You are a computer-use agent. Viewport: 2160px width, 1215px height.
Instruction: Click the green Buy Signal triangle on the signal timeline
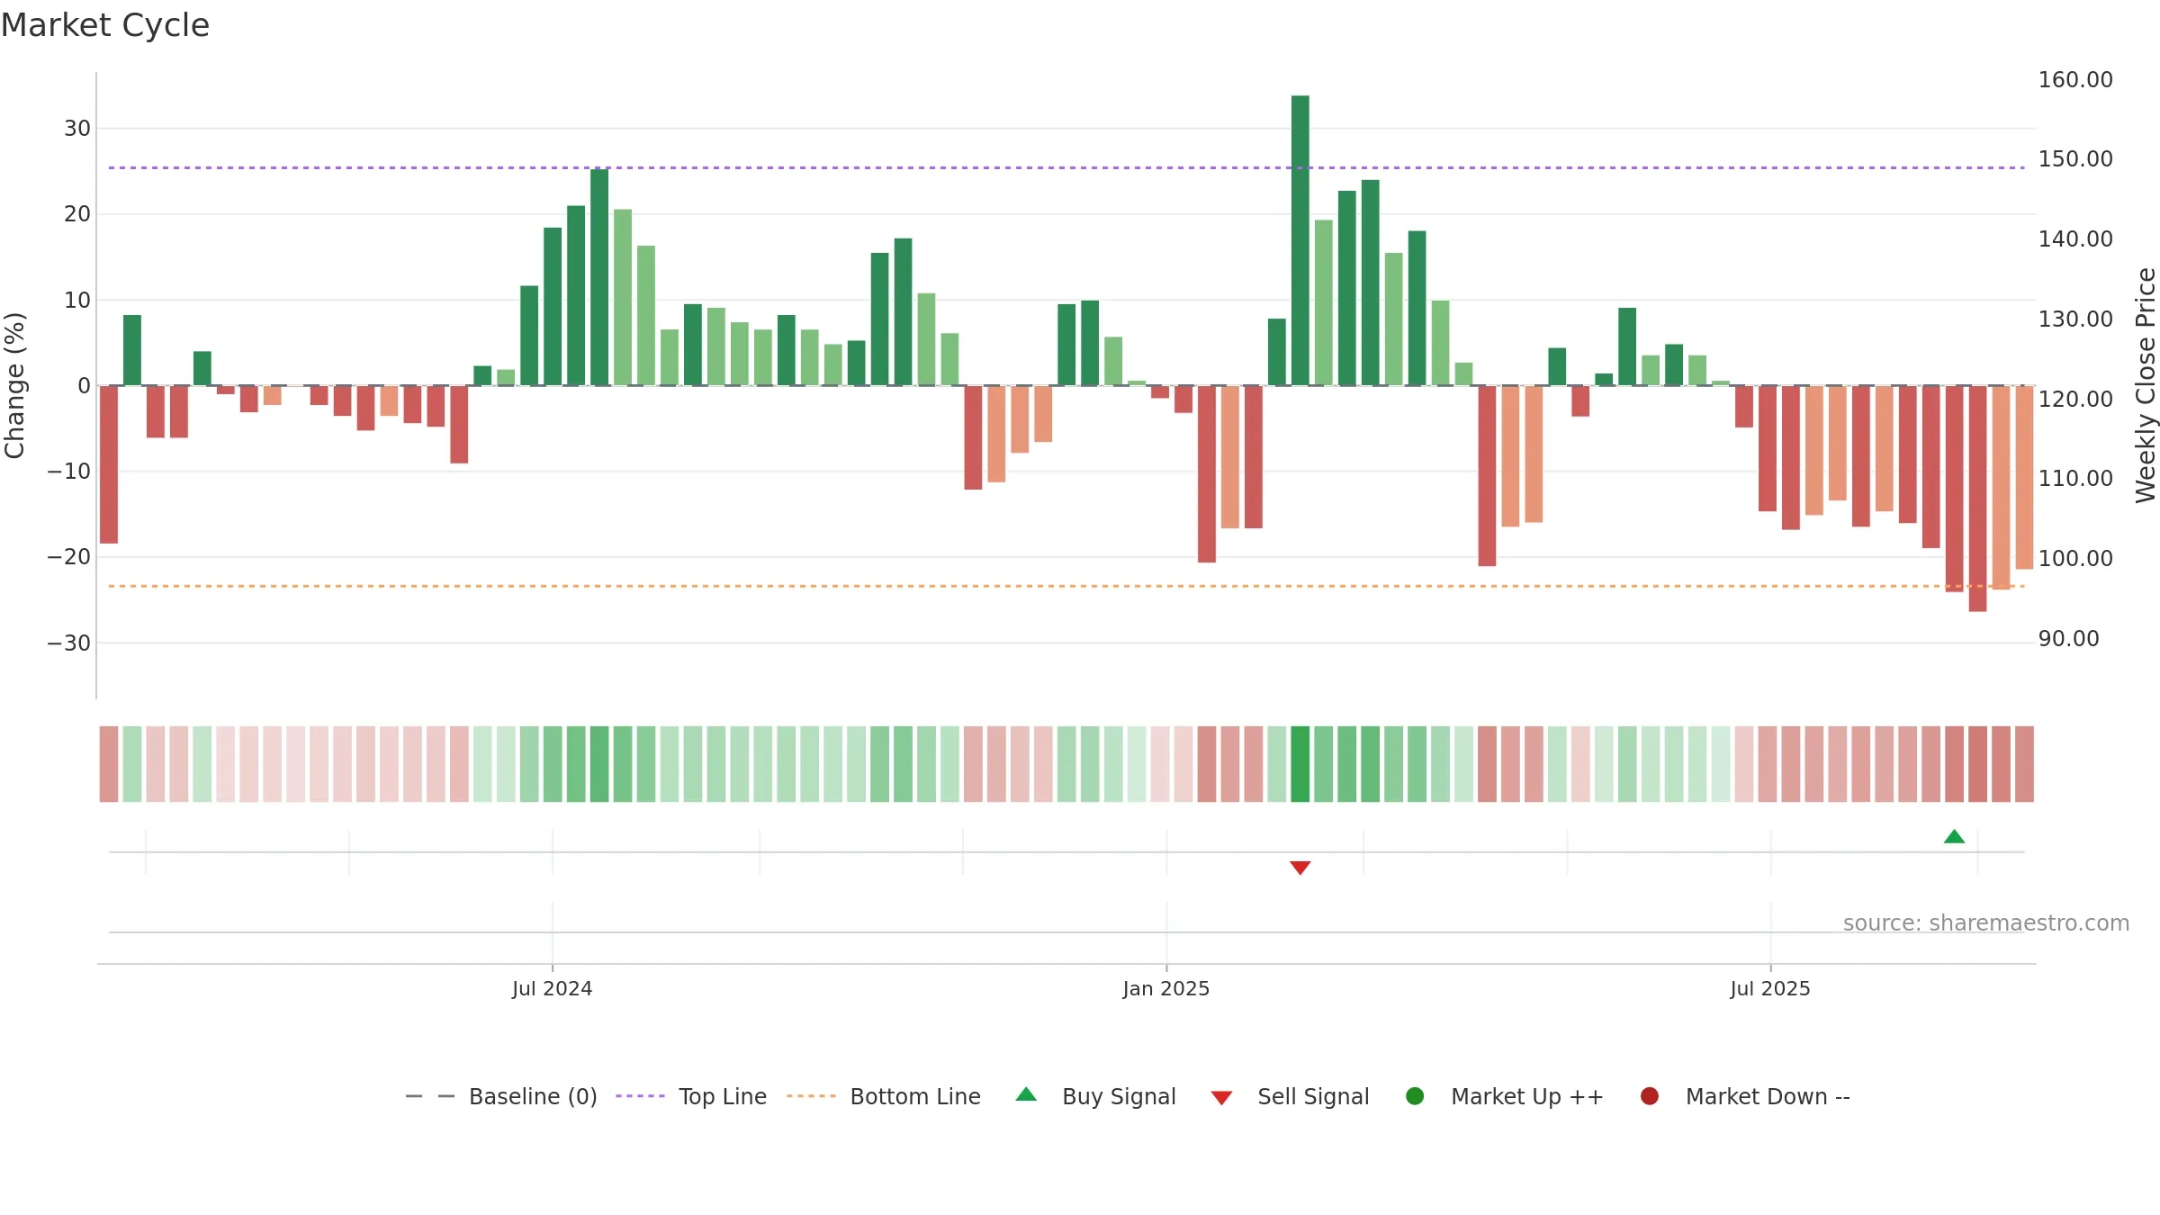(1954, 837)
